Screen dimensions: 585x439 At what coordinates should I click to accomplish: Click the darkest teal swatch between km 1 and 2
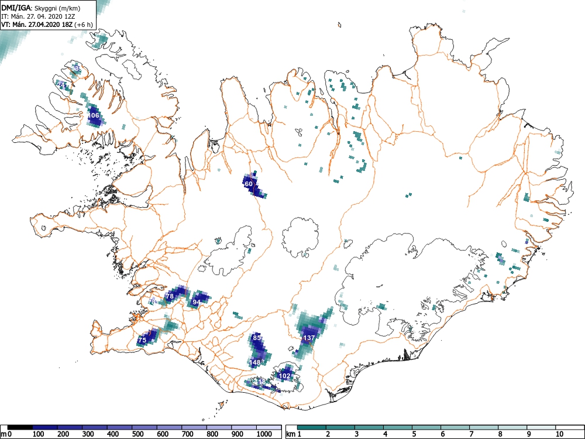(x=312, y=427)
